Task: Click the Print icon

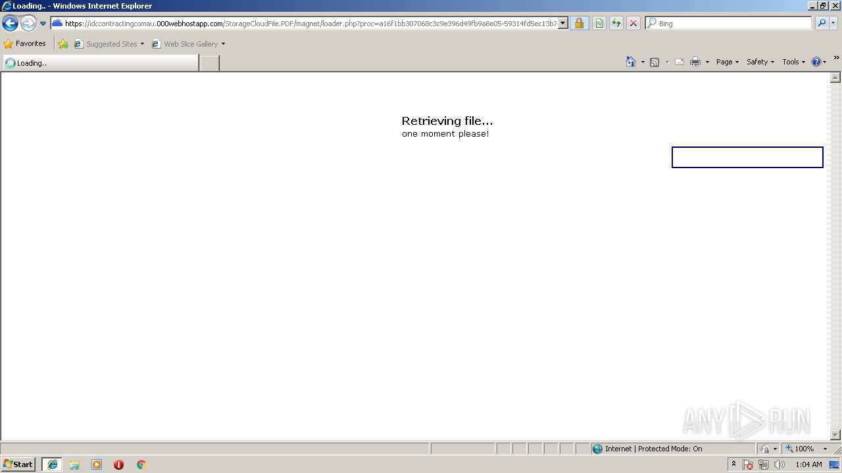Action: (695, 62)
